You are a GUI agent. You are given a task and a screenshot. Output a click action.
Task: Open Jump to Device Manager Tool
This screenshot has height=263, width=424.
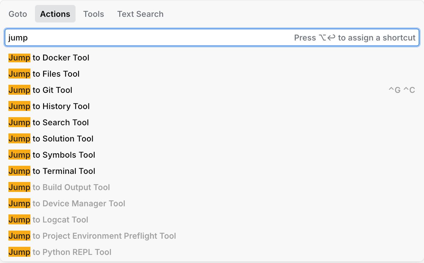tap(67, 203)
